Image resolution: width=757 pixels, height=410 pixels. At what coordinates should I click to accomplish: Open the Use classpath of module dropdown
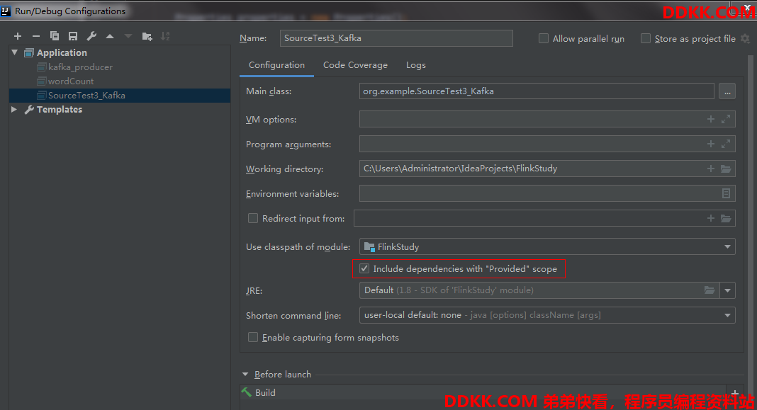[727, 246]
